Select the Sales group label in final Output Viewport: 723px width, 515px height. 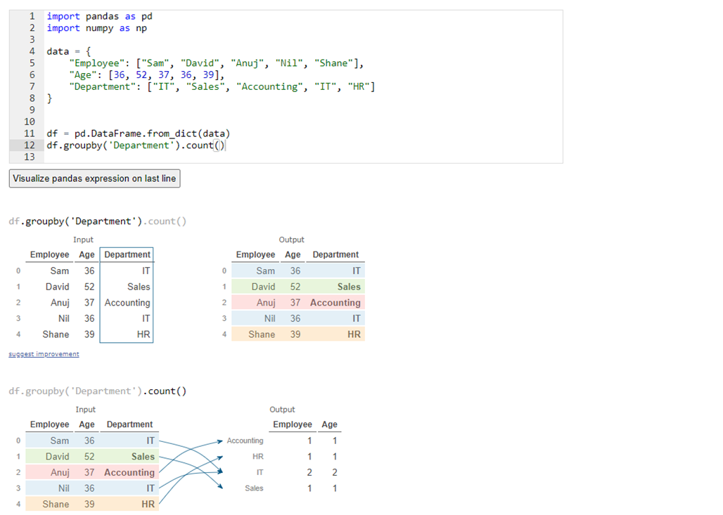[x=254, y=488]
